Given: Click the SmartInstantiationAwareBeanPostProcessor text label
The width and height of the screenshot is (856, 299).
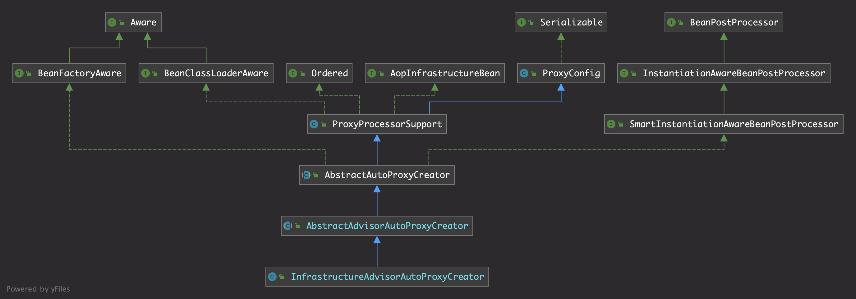Looking at the screenshot, I should [x=734, y=124].
